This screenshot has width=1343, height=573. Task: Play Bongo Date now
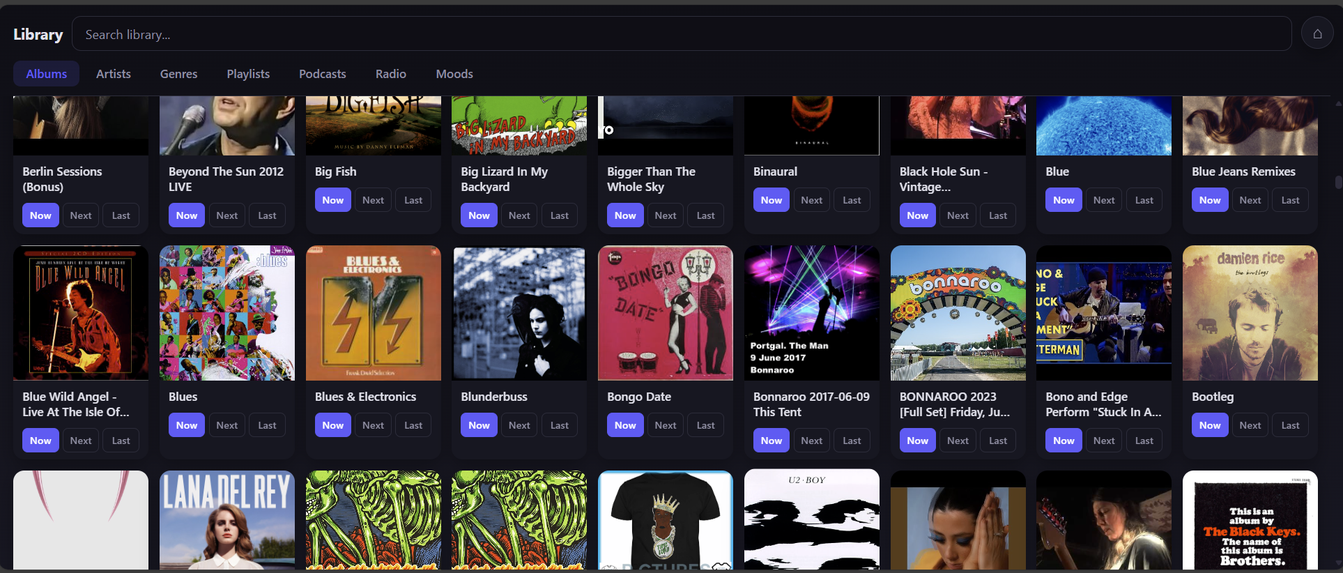click(x=625, y=425)
